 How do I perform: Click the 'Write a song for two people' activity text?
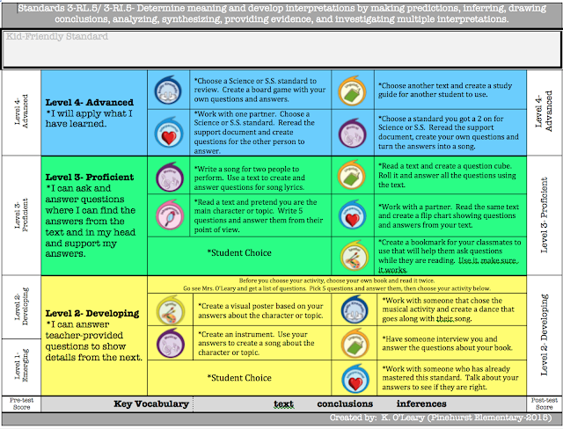tap(250, 178)
